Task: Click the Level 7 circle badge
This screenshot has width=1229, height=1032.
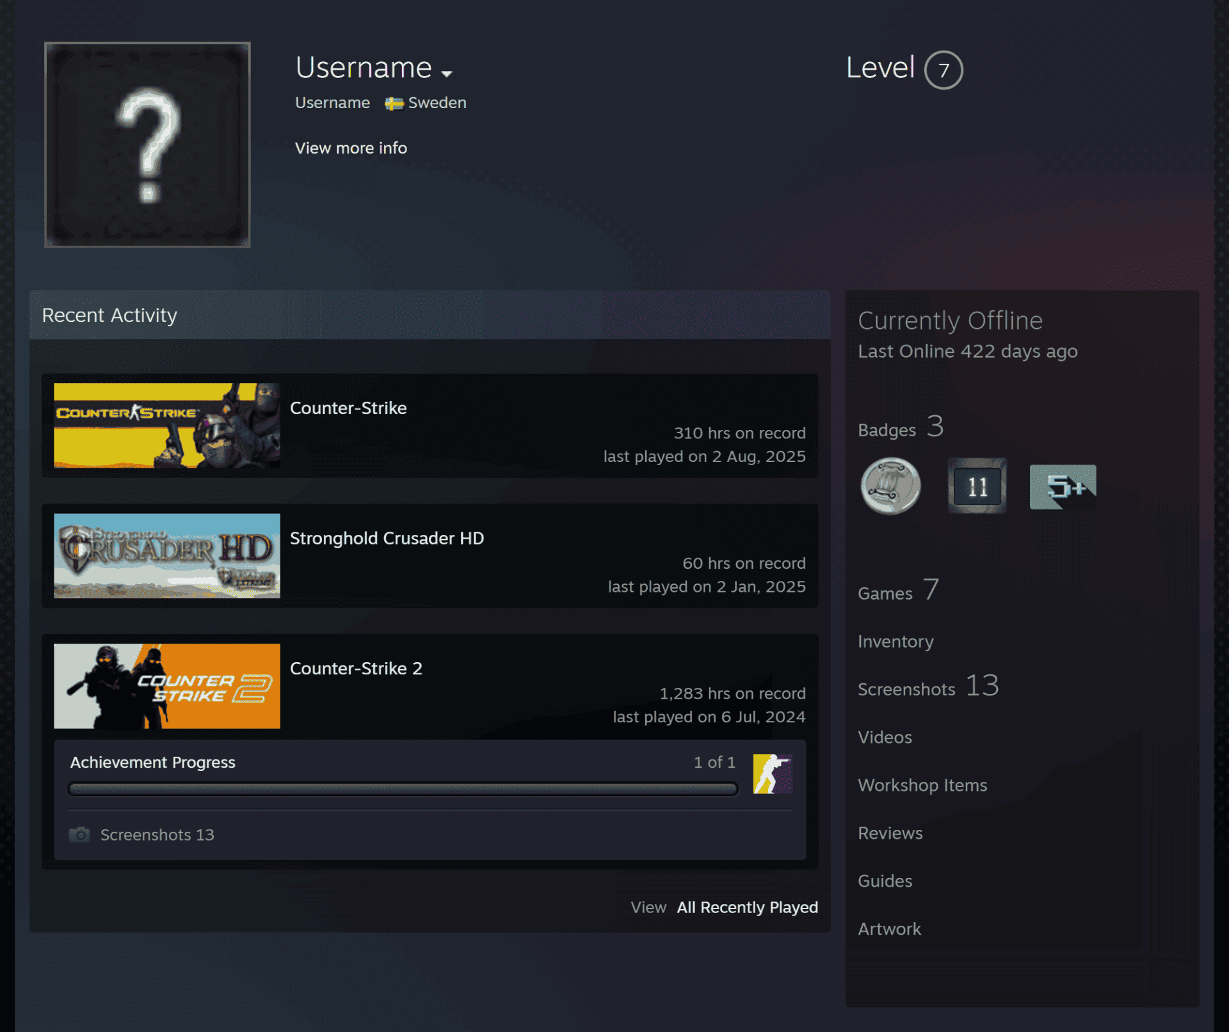Action: (x=944, y=70)
